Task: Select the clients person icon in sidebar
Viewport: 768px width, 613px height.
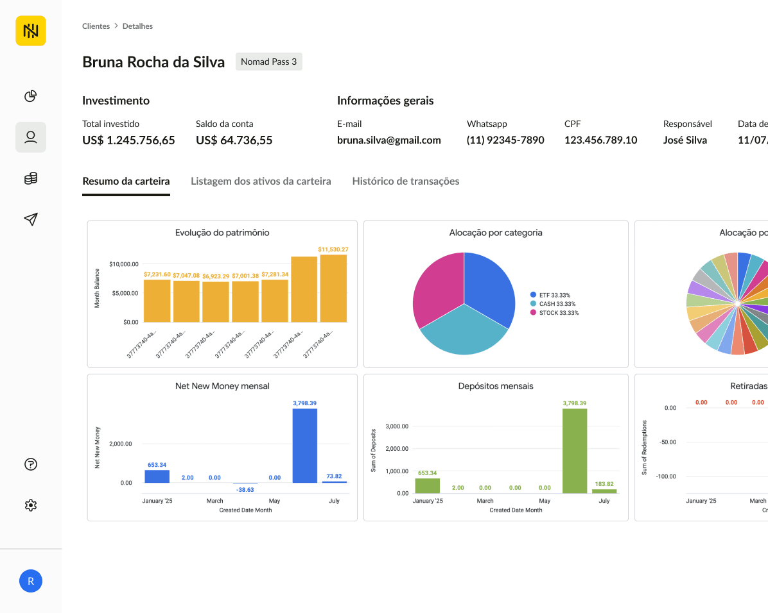Action: (31, 137)
